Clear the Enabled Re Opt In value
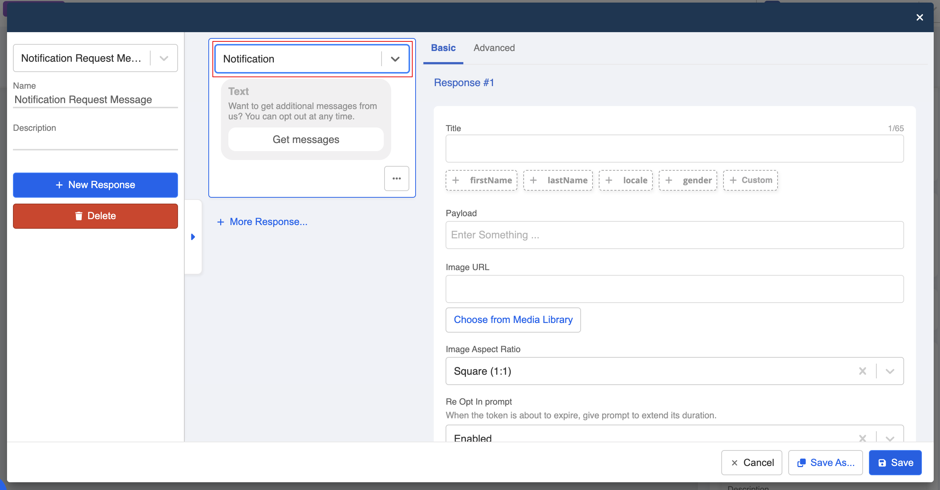The width and height of the screenshot is (940, 490). (862, 438)
